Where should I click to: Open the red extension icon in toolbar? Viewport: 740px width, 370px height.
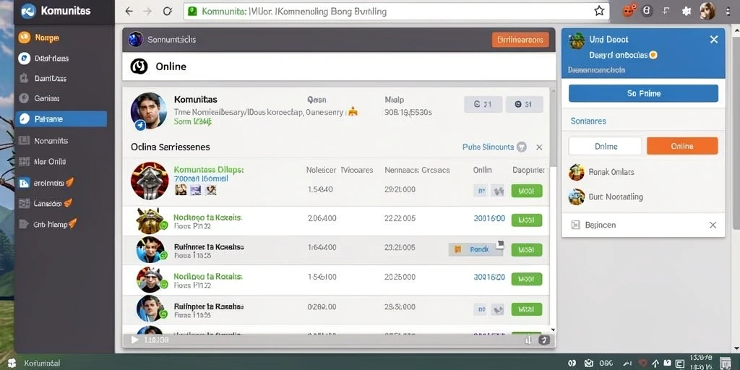[x=629, y=10]
